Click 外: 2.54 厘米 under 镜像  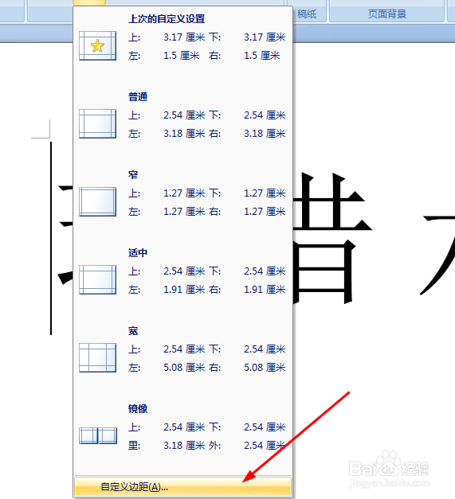[247, 446]
